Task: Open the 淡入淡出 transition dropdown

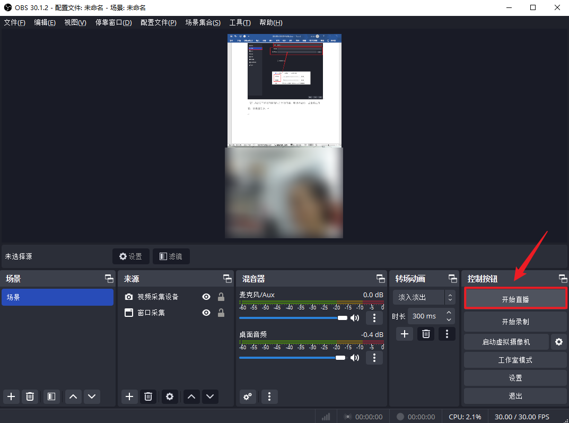Action: point(424,298)
